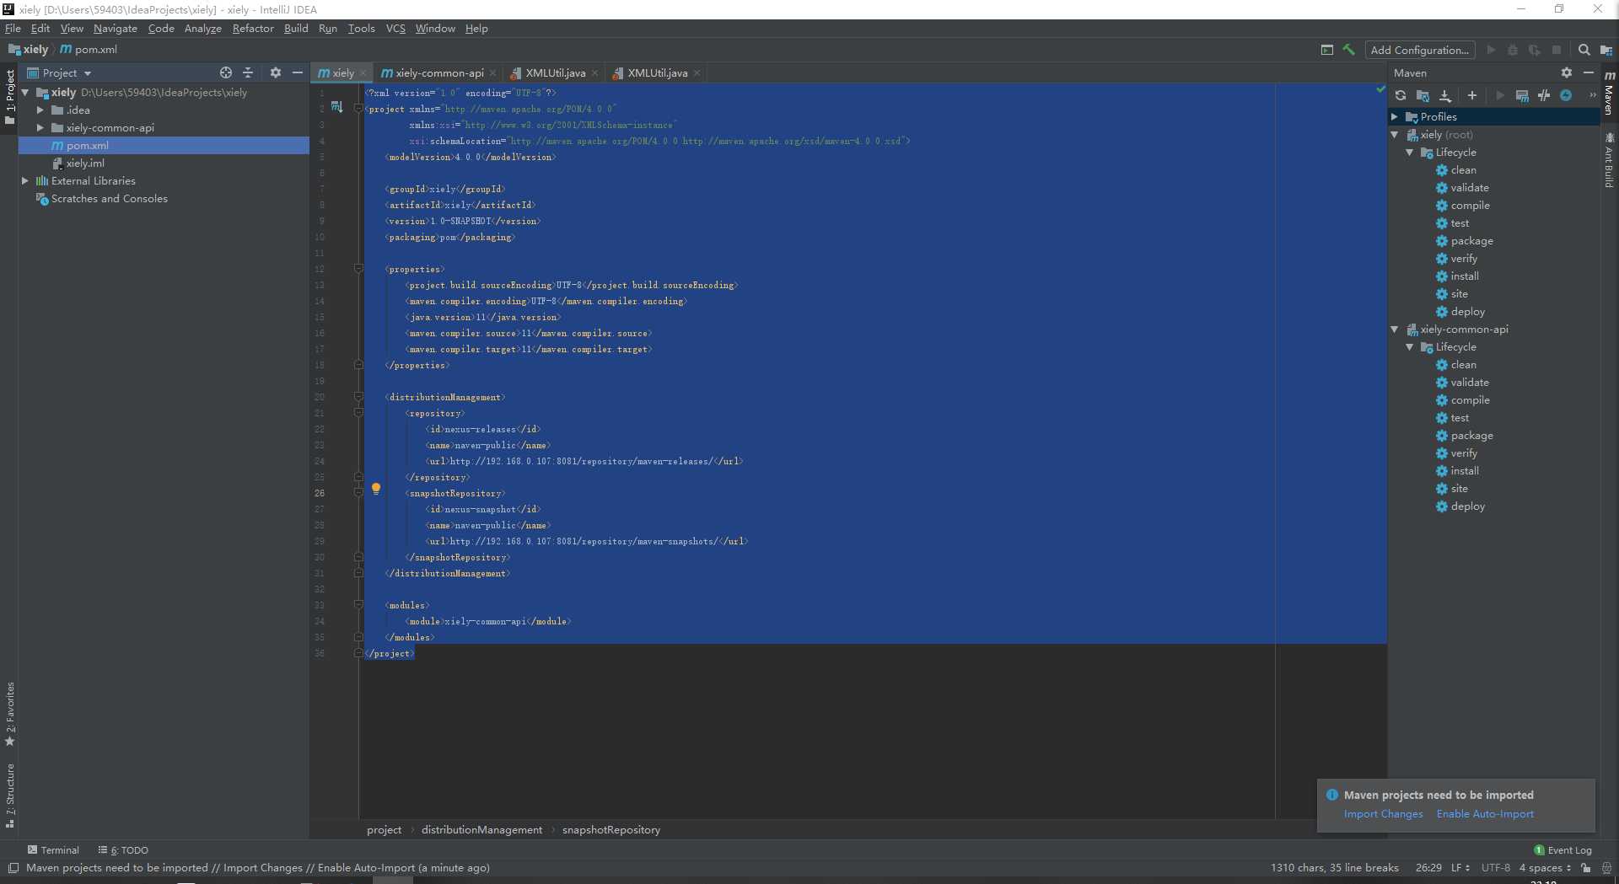Open Favorites side tool window
The image size is (1619, 884).
[10, 714]
